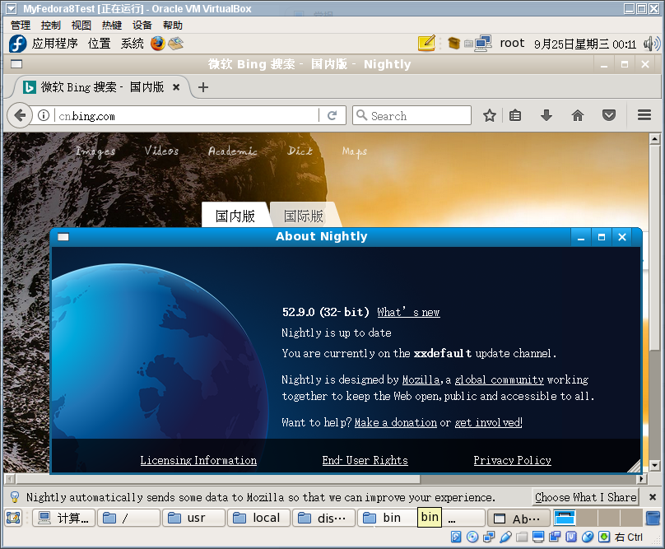The image size is (665, 549).
Task: Reload the current Bing page
Action: click(x=332, y=115)
